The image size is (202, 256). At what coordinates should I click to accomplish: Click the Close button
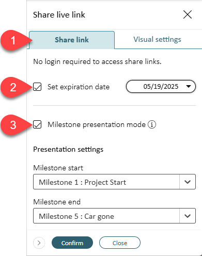120,243
